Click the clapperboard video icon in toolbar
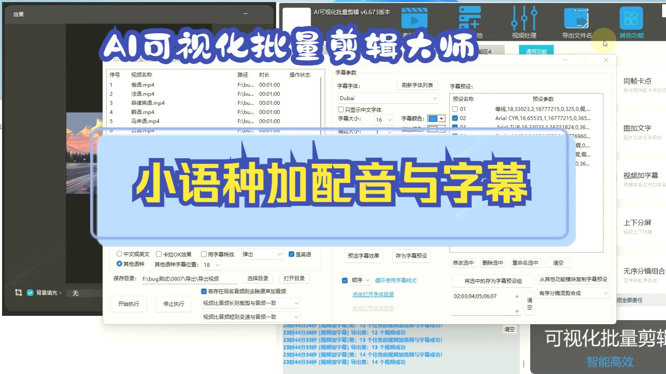Viewport: 666px width, 374px height. coord(414,18)
